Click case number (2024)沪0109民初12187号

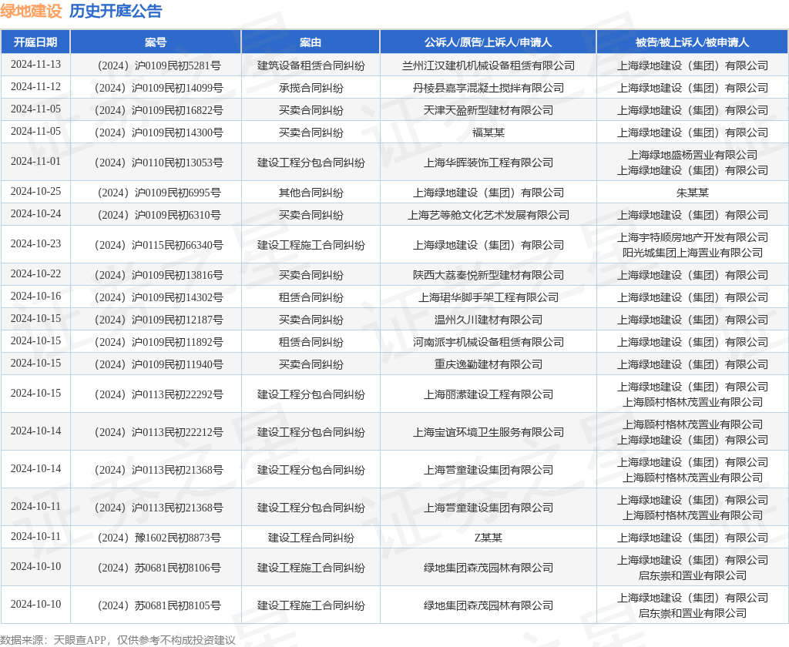(159, 320)
